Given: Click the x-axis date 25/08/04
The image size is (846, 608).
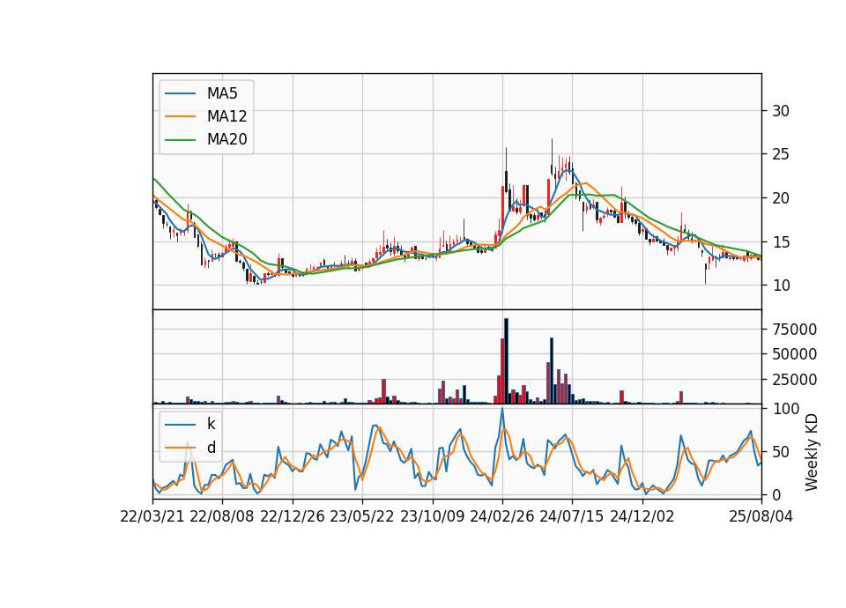Looking at the screenshot, I should pos(761,517).
